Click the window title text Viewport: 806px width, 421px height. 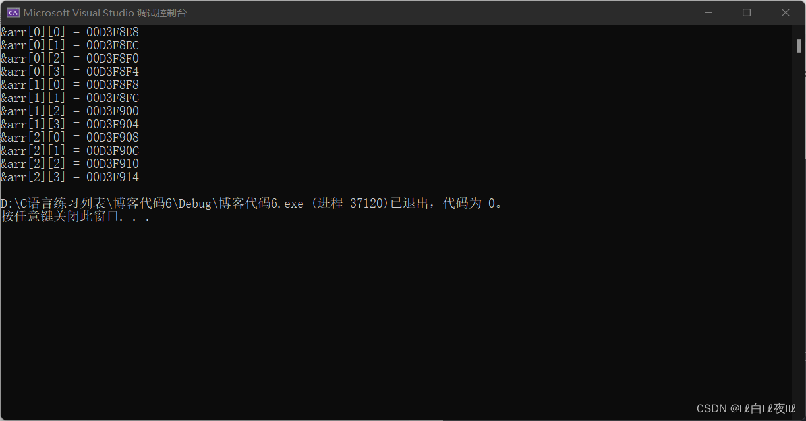click(x=105, y=13)
